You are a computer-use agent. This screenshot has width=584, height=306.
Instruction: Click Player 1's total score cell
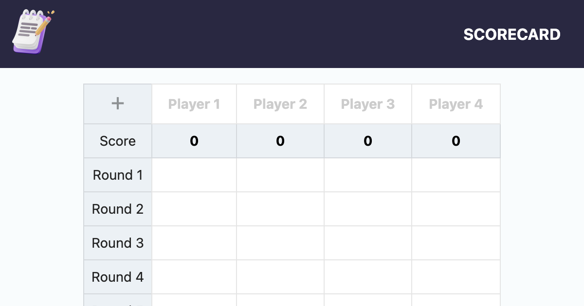(x=194, y=141)
